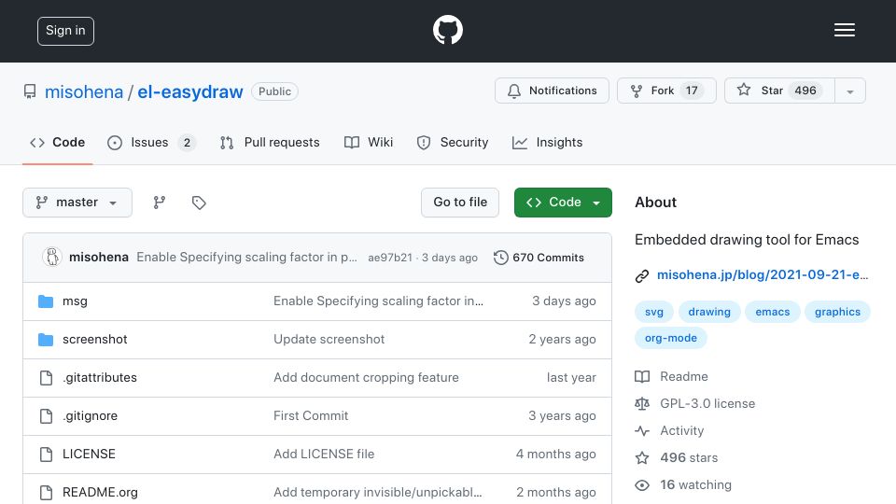Screen dimensions: 896x504
Task: Open the .gitattributes file
Action: coord(100,378)
